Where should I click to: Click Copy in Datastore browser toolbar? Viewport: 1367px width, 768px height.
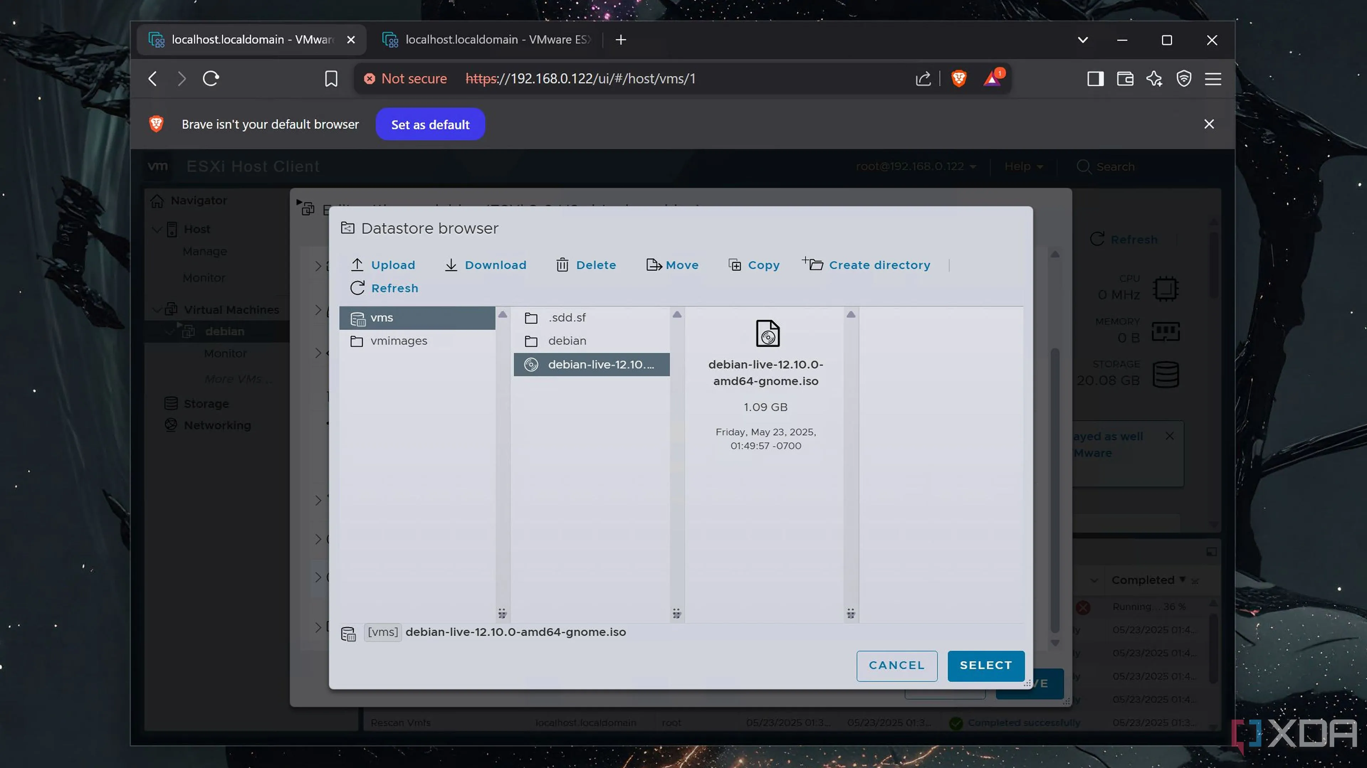(754, 265)
